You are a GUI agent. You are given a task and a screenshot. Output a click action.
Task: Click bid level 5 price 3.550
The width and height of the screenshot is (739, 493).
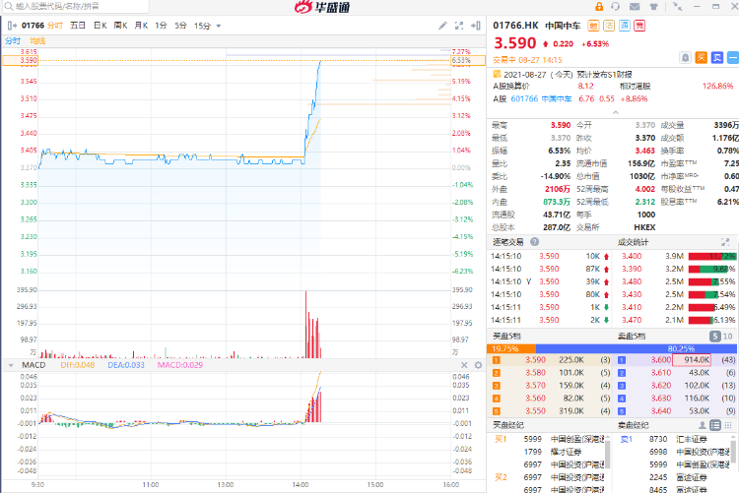pos(535,410)
